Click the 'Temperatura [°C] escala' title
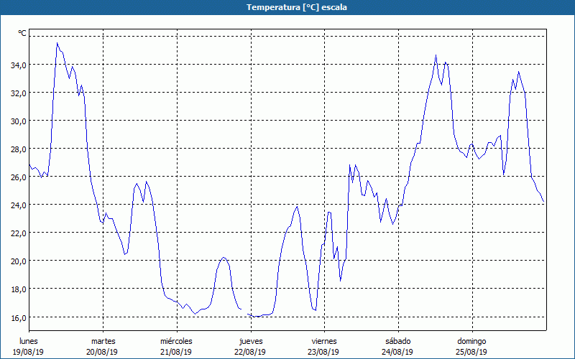575x359 pixels. click(x=297, y=7)
